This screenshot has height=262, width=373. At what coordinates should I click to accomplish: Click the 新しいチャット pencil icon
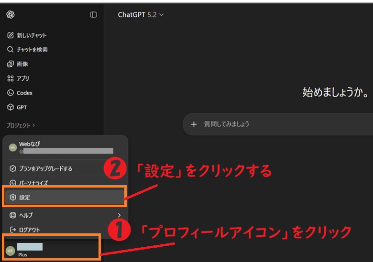point(10,35)
